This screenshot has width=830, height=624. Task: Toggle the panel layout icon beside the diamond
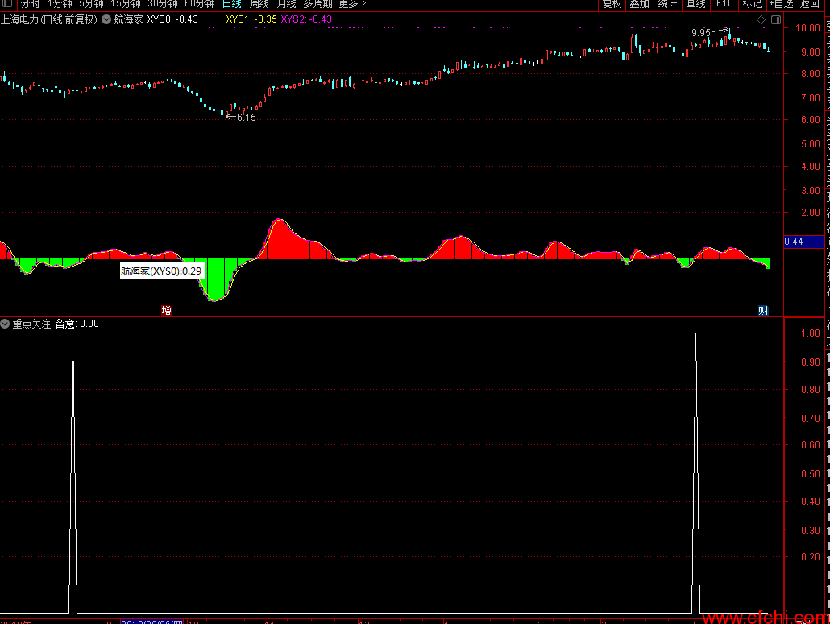coord(776,19)
